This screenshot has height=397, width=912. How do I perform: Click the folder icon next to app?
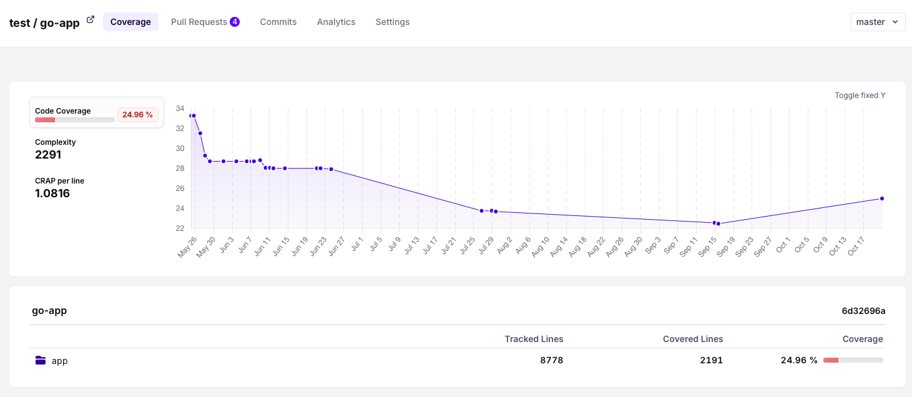tap(40, 360)
